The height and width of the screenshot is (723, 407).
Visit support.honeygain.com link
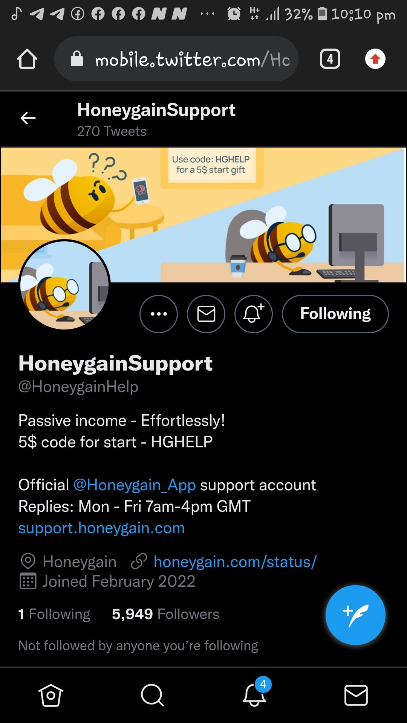point(102,528)
